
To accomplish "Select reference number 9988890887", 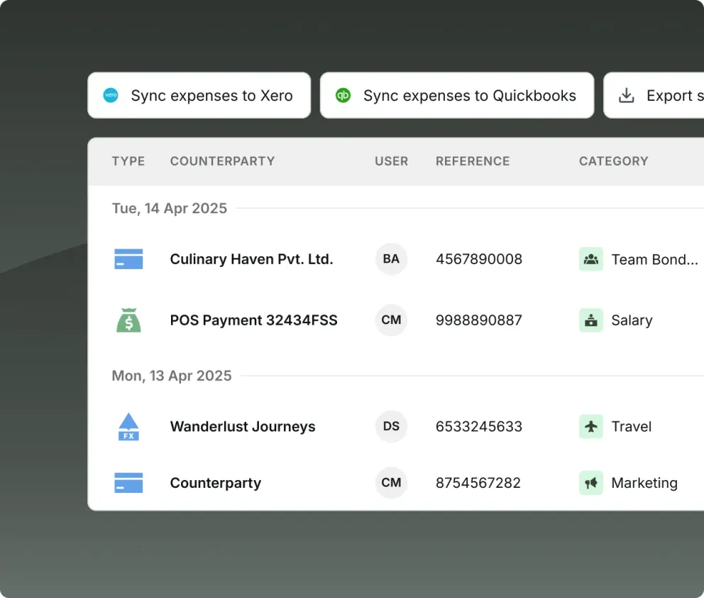I will point(479,320).
